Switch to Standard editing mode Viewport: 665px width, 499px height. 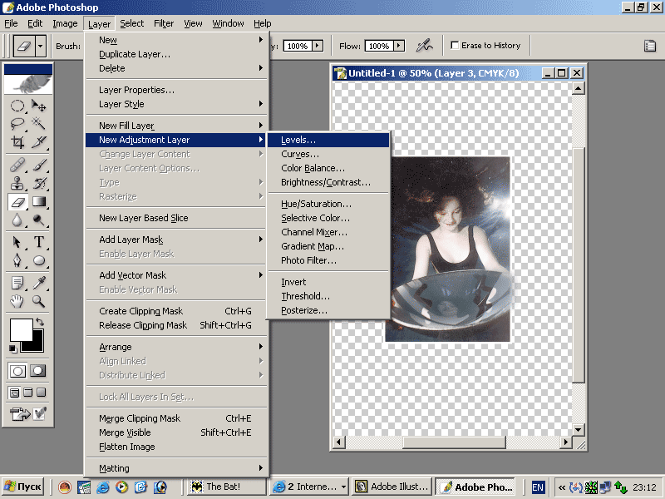[x=17, y=371]
